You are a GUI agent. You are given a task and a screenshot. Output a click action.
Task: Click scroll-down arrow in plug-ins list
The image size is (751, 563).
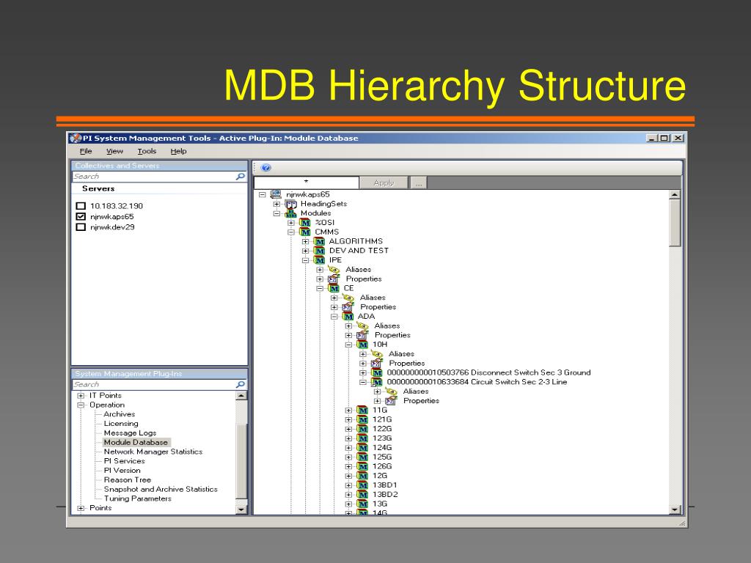click(241, 510)
